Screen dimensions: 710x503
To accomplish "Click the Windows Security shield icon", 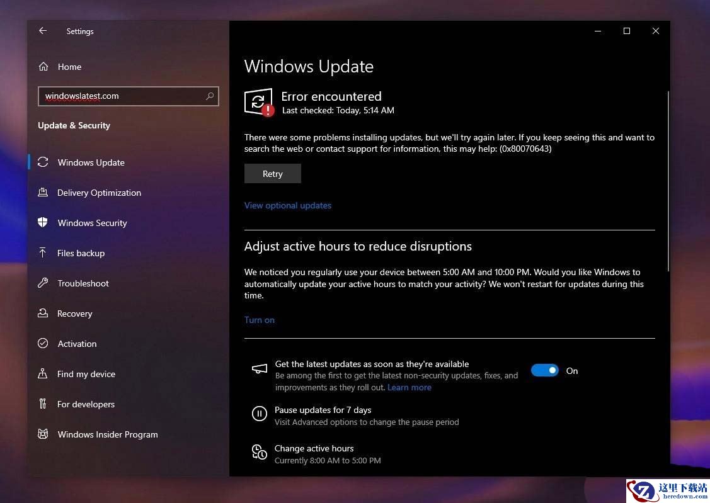I will coord(43,223).
